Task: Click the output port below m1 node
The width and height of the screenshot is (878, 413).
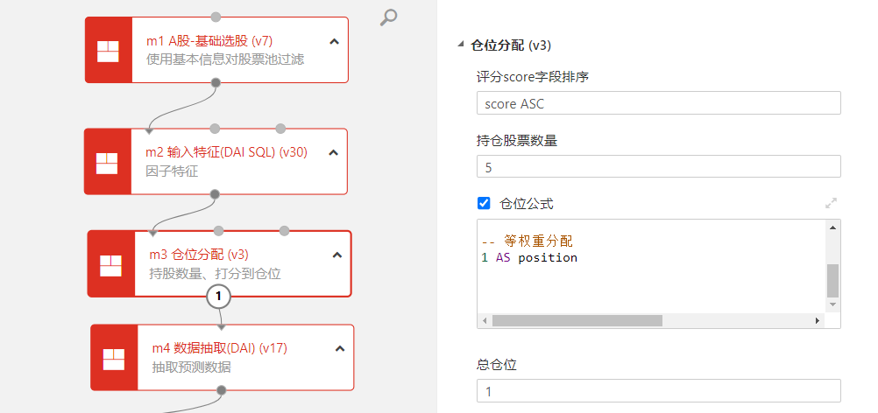Action: [216, 83]
